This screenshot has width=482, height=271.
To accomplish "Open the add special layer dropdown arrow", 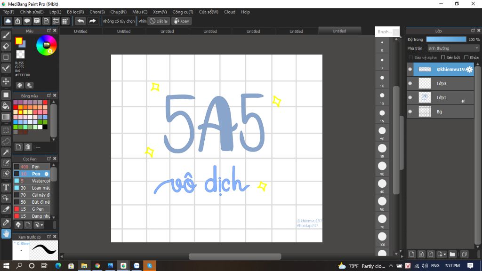I will pos(445,255).
